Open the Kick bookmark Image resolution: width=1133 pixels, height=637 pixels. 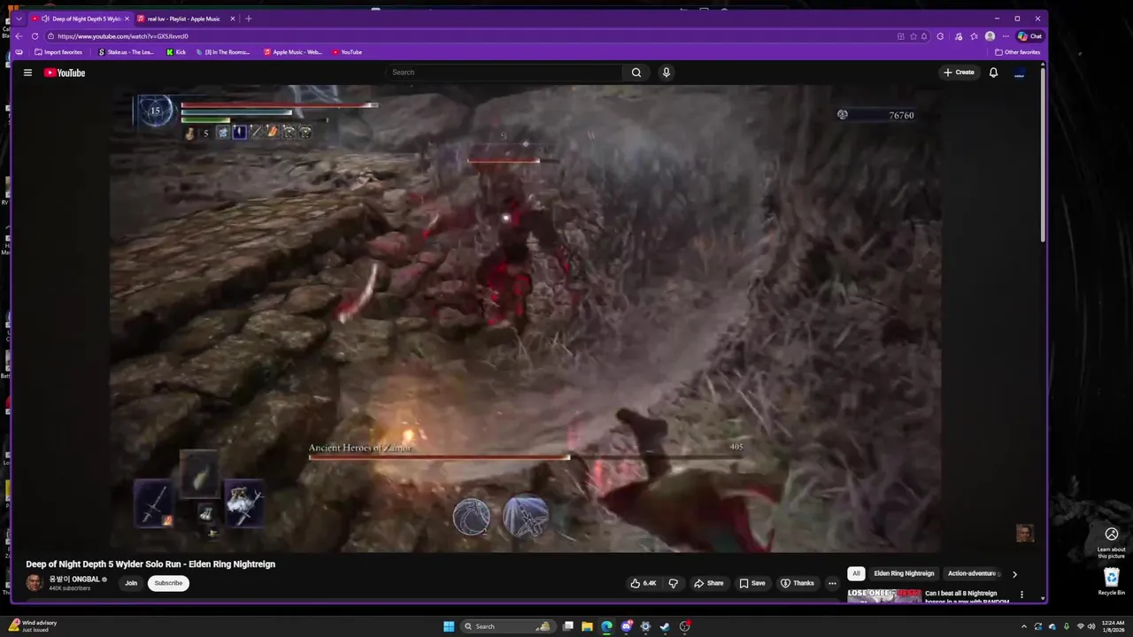click(x=176, y=52)
